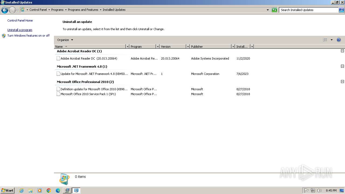
Task: Click the Adobe Acrobat Reader DC row icon
Action: [x=58, y=58]
